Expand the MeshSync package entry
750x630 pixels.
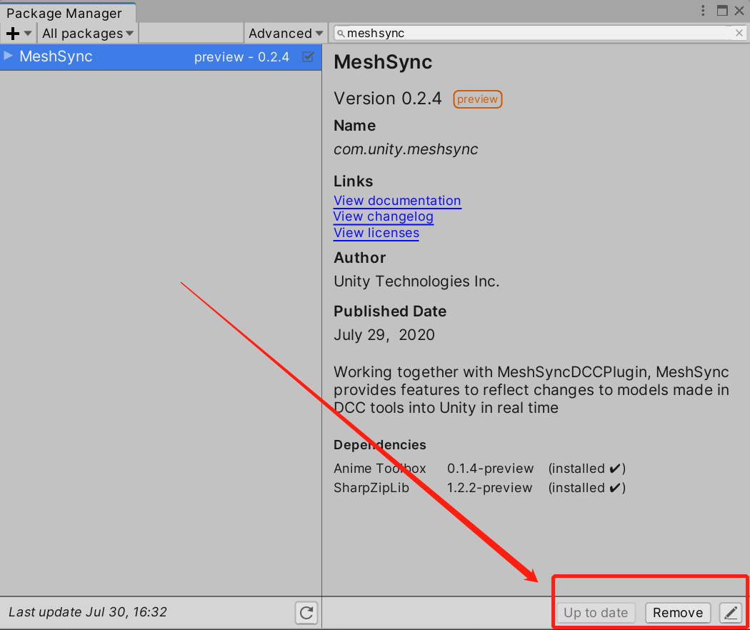[x=9, y=56]
